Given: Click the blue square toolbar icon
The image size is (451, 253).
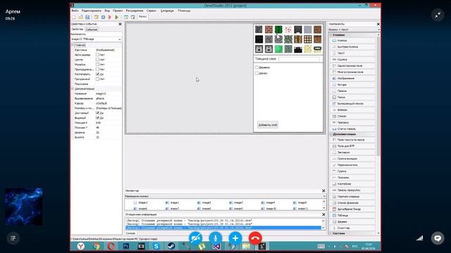Looking at the screenshot, I should 103,17.
